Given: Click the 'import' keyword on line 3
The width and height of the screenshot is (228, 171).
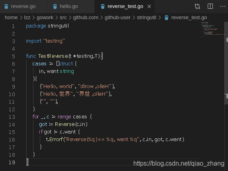Looking at the screenshot, I should point(33,41).
